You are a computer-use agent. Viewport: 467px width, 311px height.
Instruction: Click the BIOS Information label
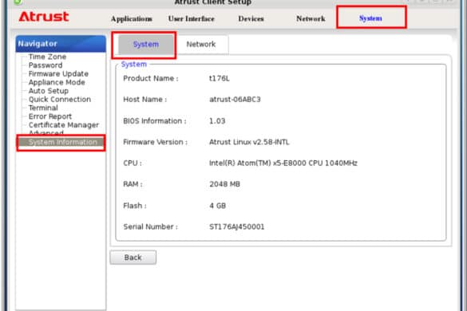(x=155, y=121)
